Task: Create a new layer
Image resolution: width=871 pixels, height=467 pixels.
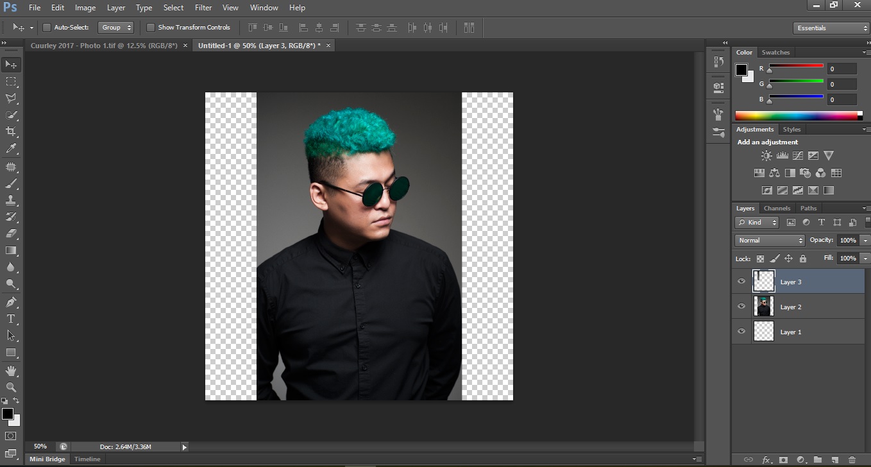Action: click(x=834, y=460)
